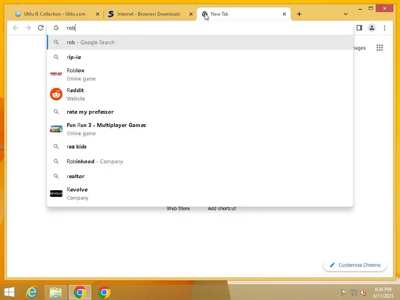Viewport: 400px width, 300px height.
Task: Open the Windows Start button
Action: tap(9, 292)
